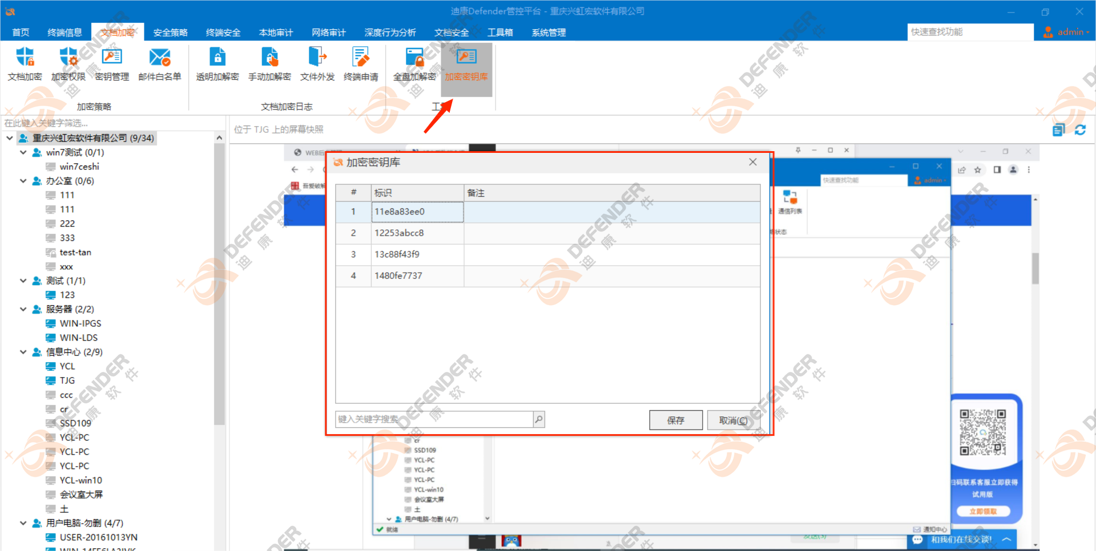The width and height of the screenshot is (1096, 551).
Task: Open the admin user dropdown
Action: point(1066,32)
